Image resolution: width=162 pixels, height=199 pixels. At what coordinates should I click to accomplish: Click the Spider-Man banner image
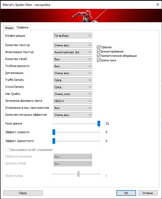point(81,16)
